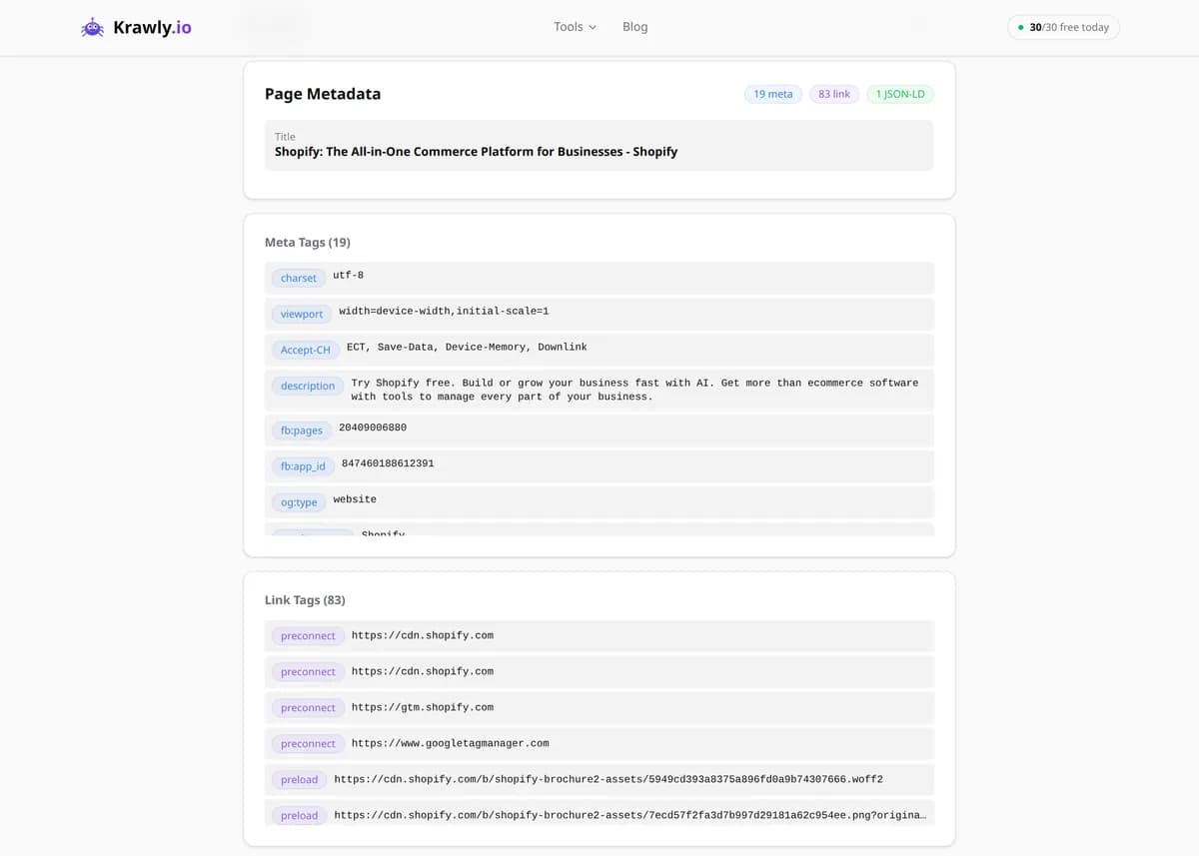
Task: Click the Link Tags (83) heading
Action: (x=305, y=600)
